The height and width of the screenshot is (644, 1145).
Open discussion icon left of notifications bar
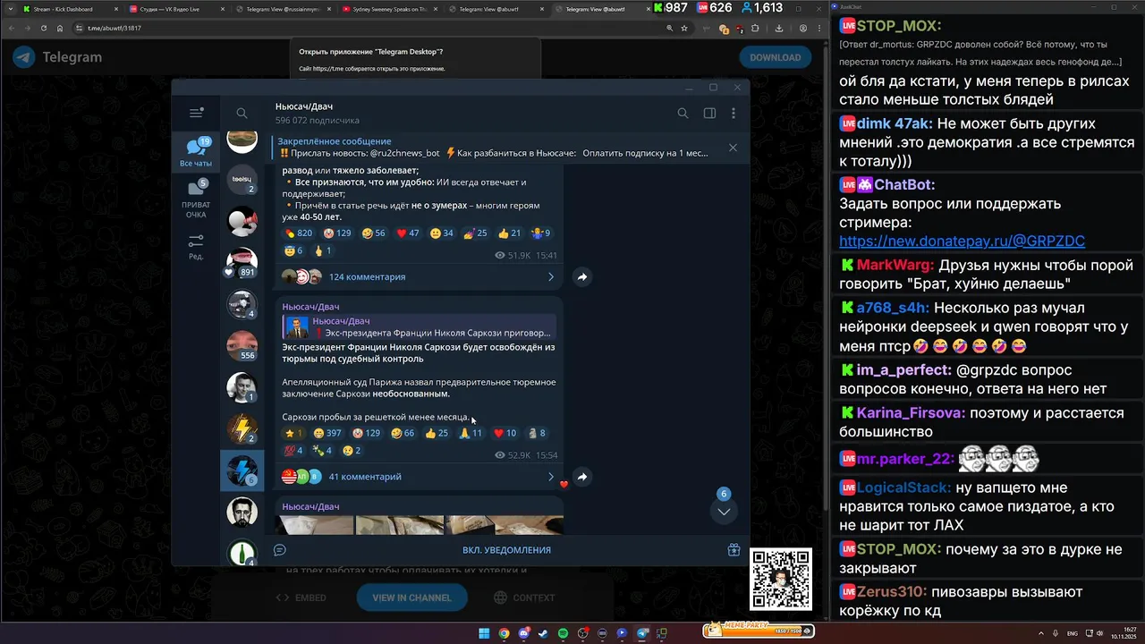pos(280,550)
